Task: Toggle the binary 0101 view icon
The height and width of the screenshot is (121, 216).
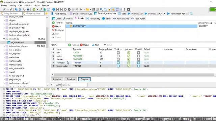Action: [x=117, y=9]
